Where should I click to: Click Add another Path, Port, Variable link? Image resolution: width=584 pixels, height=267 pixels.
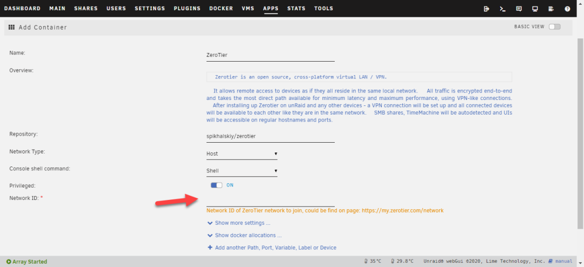pos(276,248)
